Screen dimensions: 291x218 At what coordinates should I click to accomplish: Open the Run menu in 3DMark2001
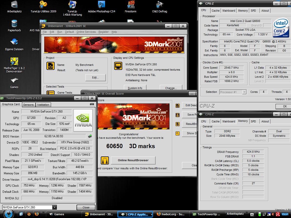(60, 32)
